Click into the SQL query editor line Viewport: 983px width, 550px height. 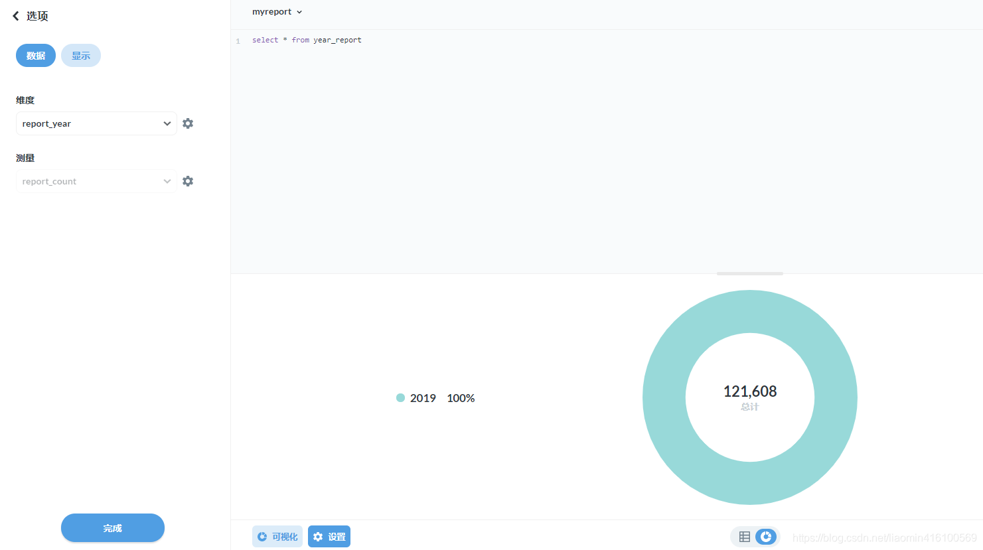[307, 40]
